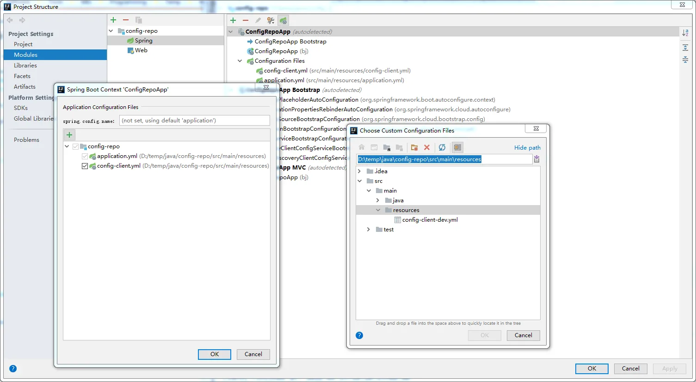
Task: Open help at the Project Structure bottom corner
Action: coord(13,369)
